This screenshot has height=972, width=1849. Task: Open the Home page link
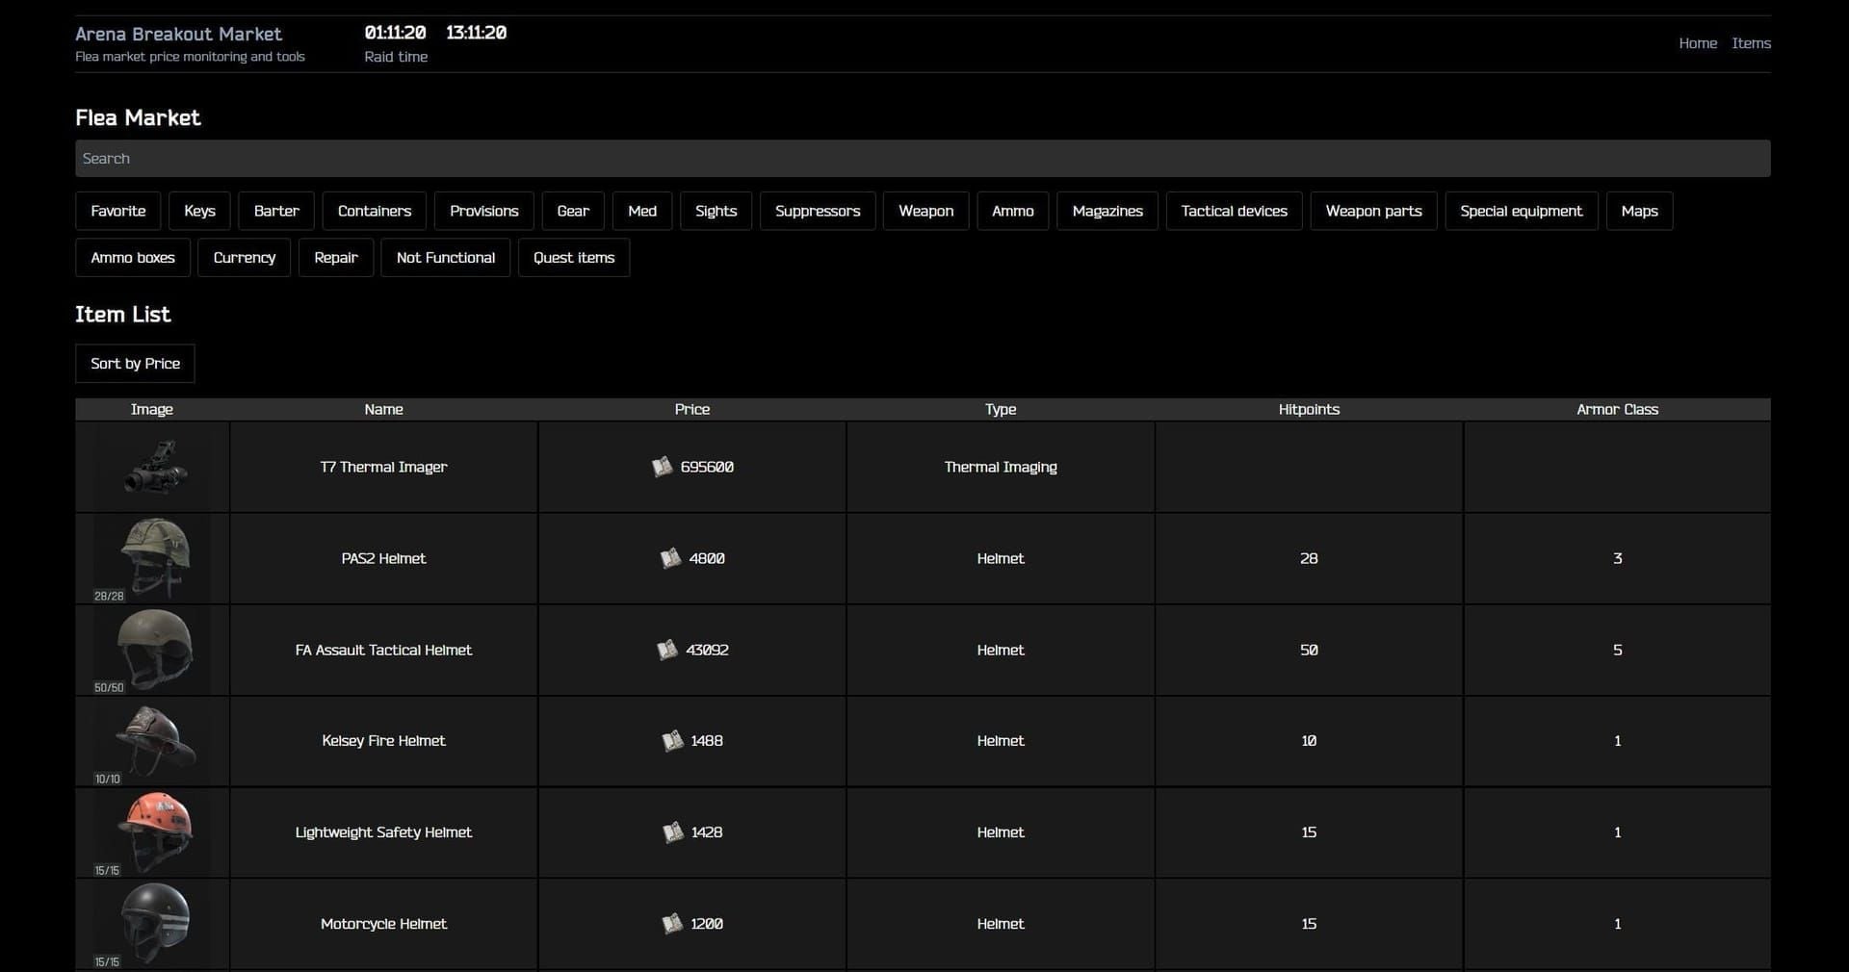tap(1698, 43)
